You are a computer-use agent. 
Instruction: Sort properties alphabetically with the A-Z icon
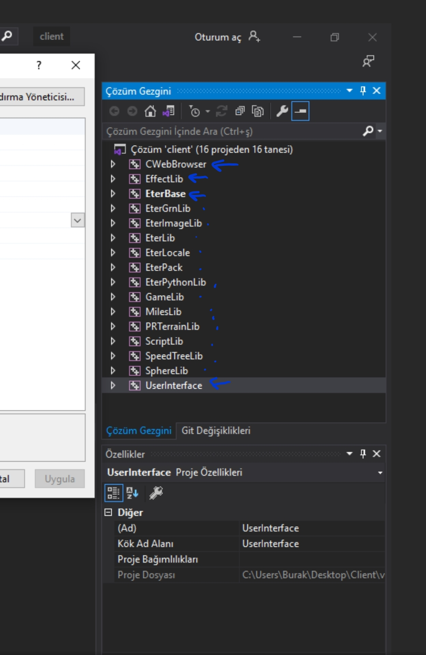pyautogui.click(x=132, y=493)
